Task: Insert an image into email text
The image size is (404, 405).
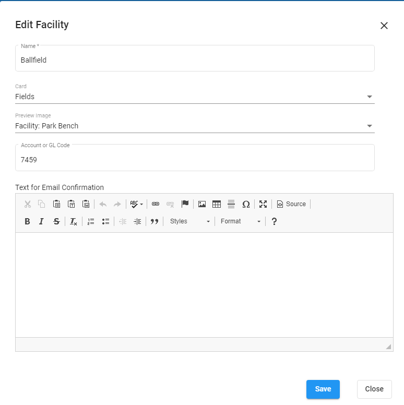Action: point(202,204)
